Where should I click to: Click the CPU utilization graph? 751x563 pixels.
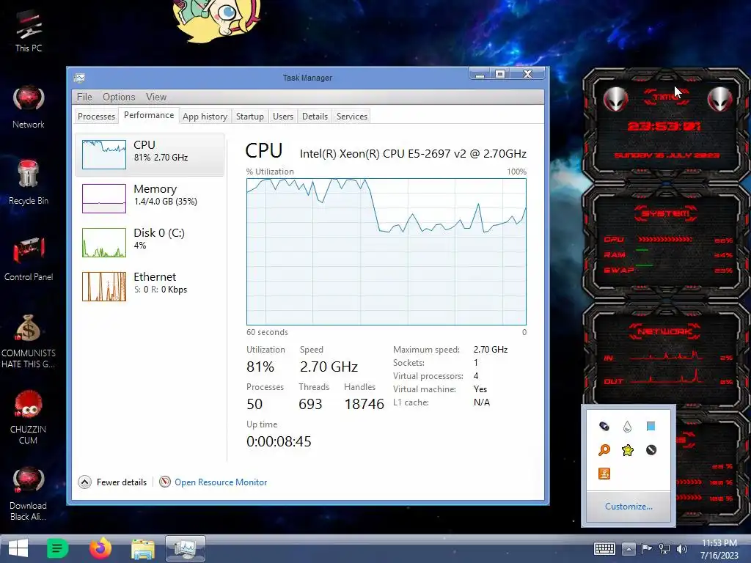point(387,252)
